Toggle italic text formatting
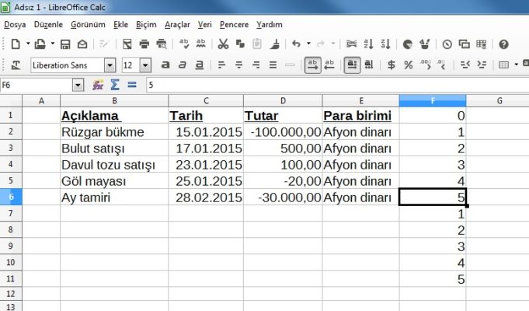 click(181, 65)
